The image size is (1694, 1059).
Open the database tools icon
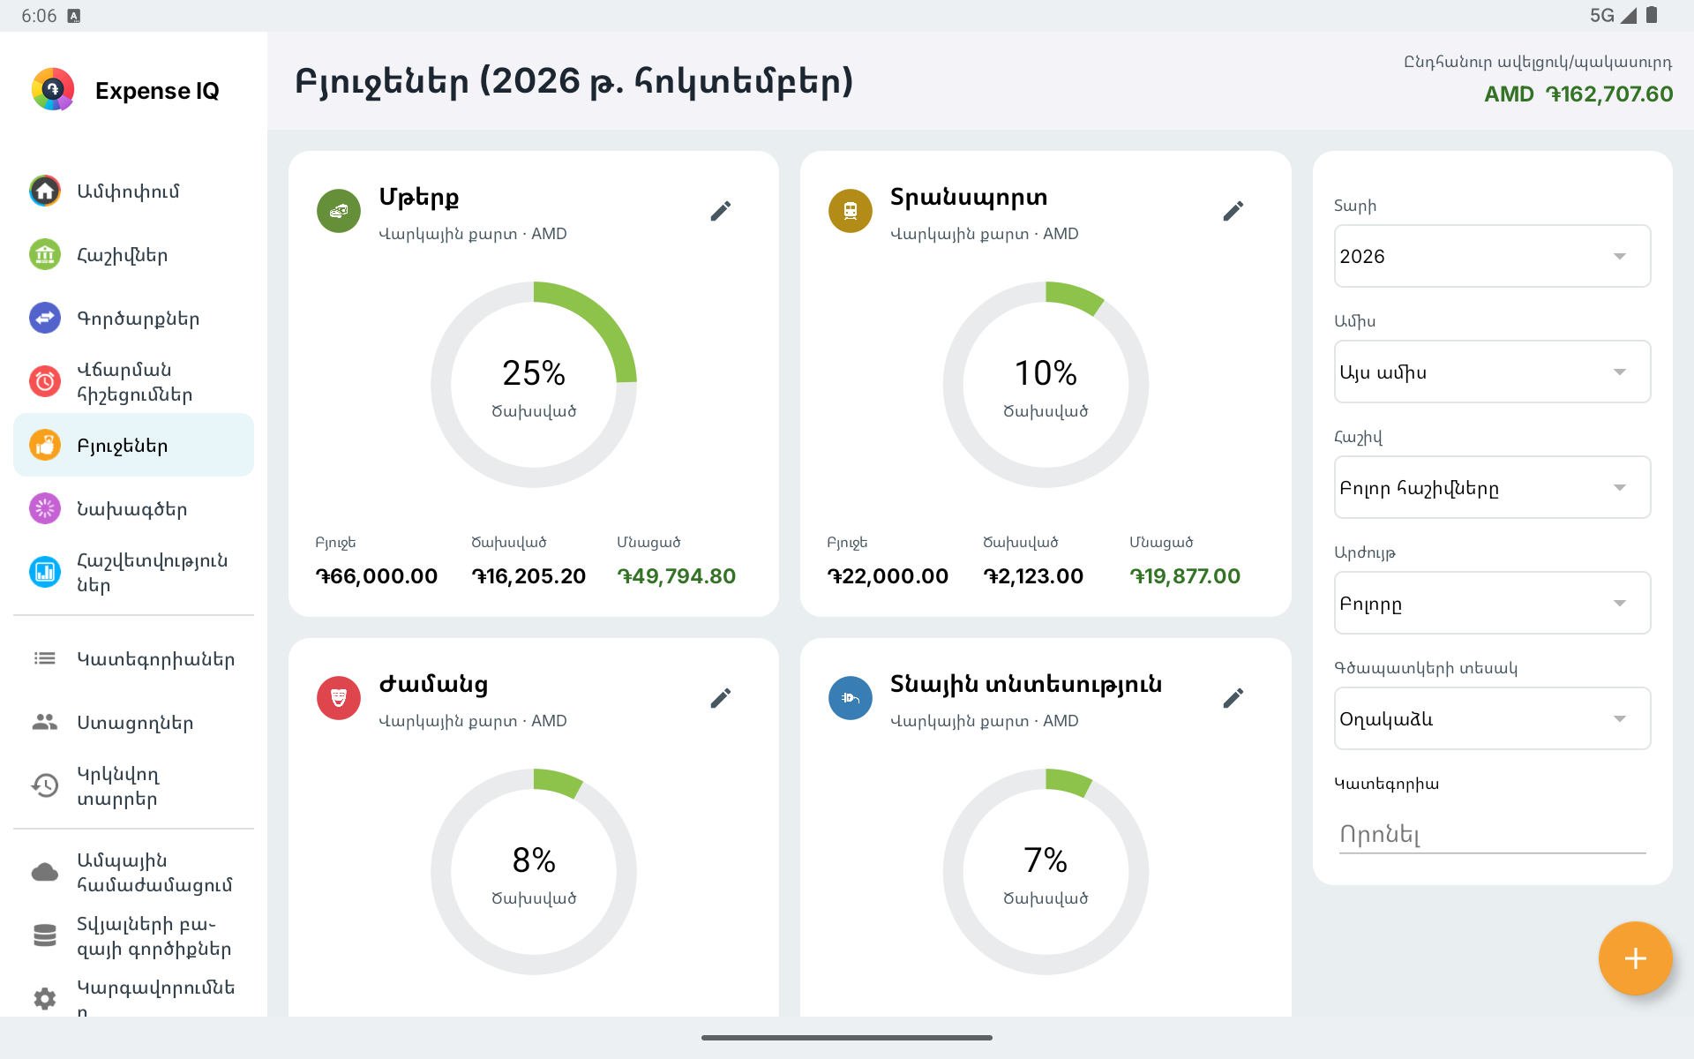click(x=45, y=935)
